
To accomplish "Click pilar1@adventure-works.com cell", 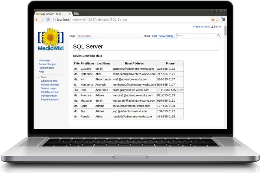I will pos(134,90).
